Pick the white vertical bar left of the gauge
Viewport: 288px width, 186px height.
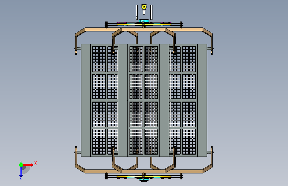137,12
